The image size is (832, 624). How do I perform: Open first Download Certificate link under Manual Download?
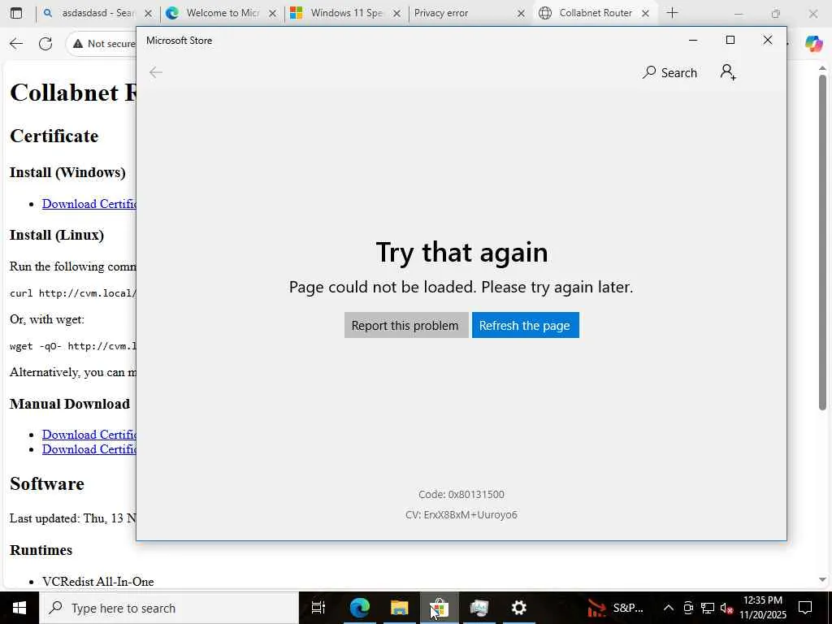click(89, 435)
